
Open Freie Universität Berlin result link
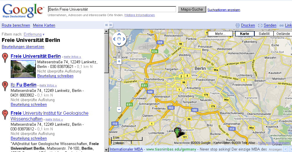pyautogui.click(x=36, y=56)
